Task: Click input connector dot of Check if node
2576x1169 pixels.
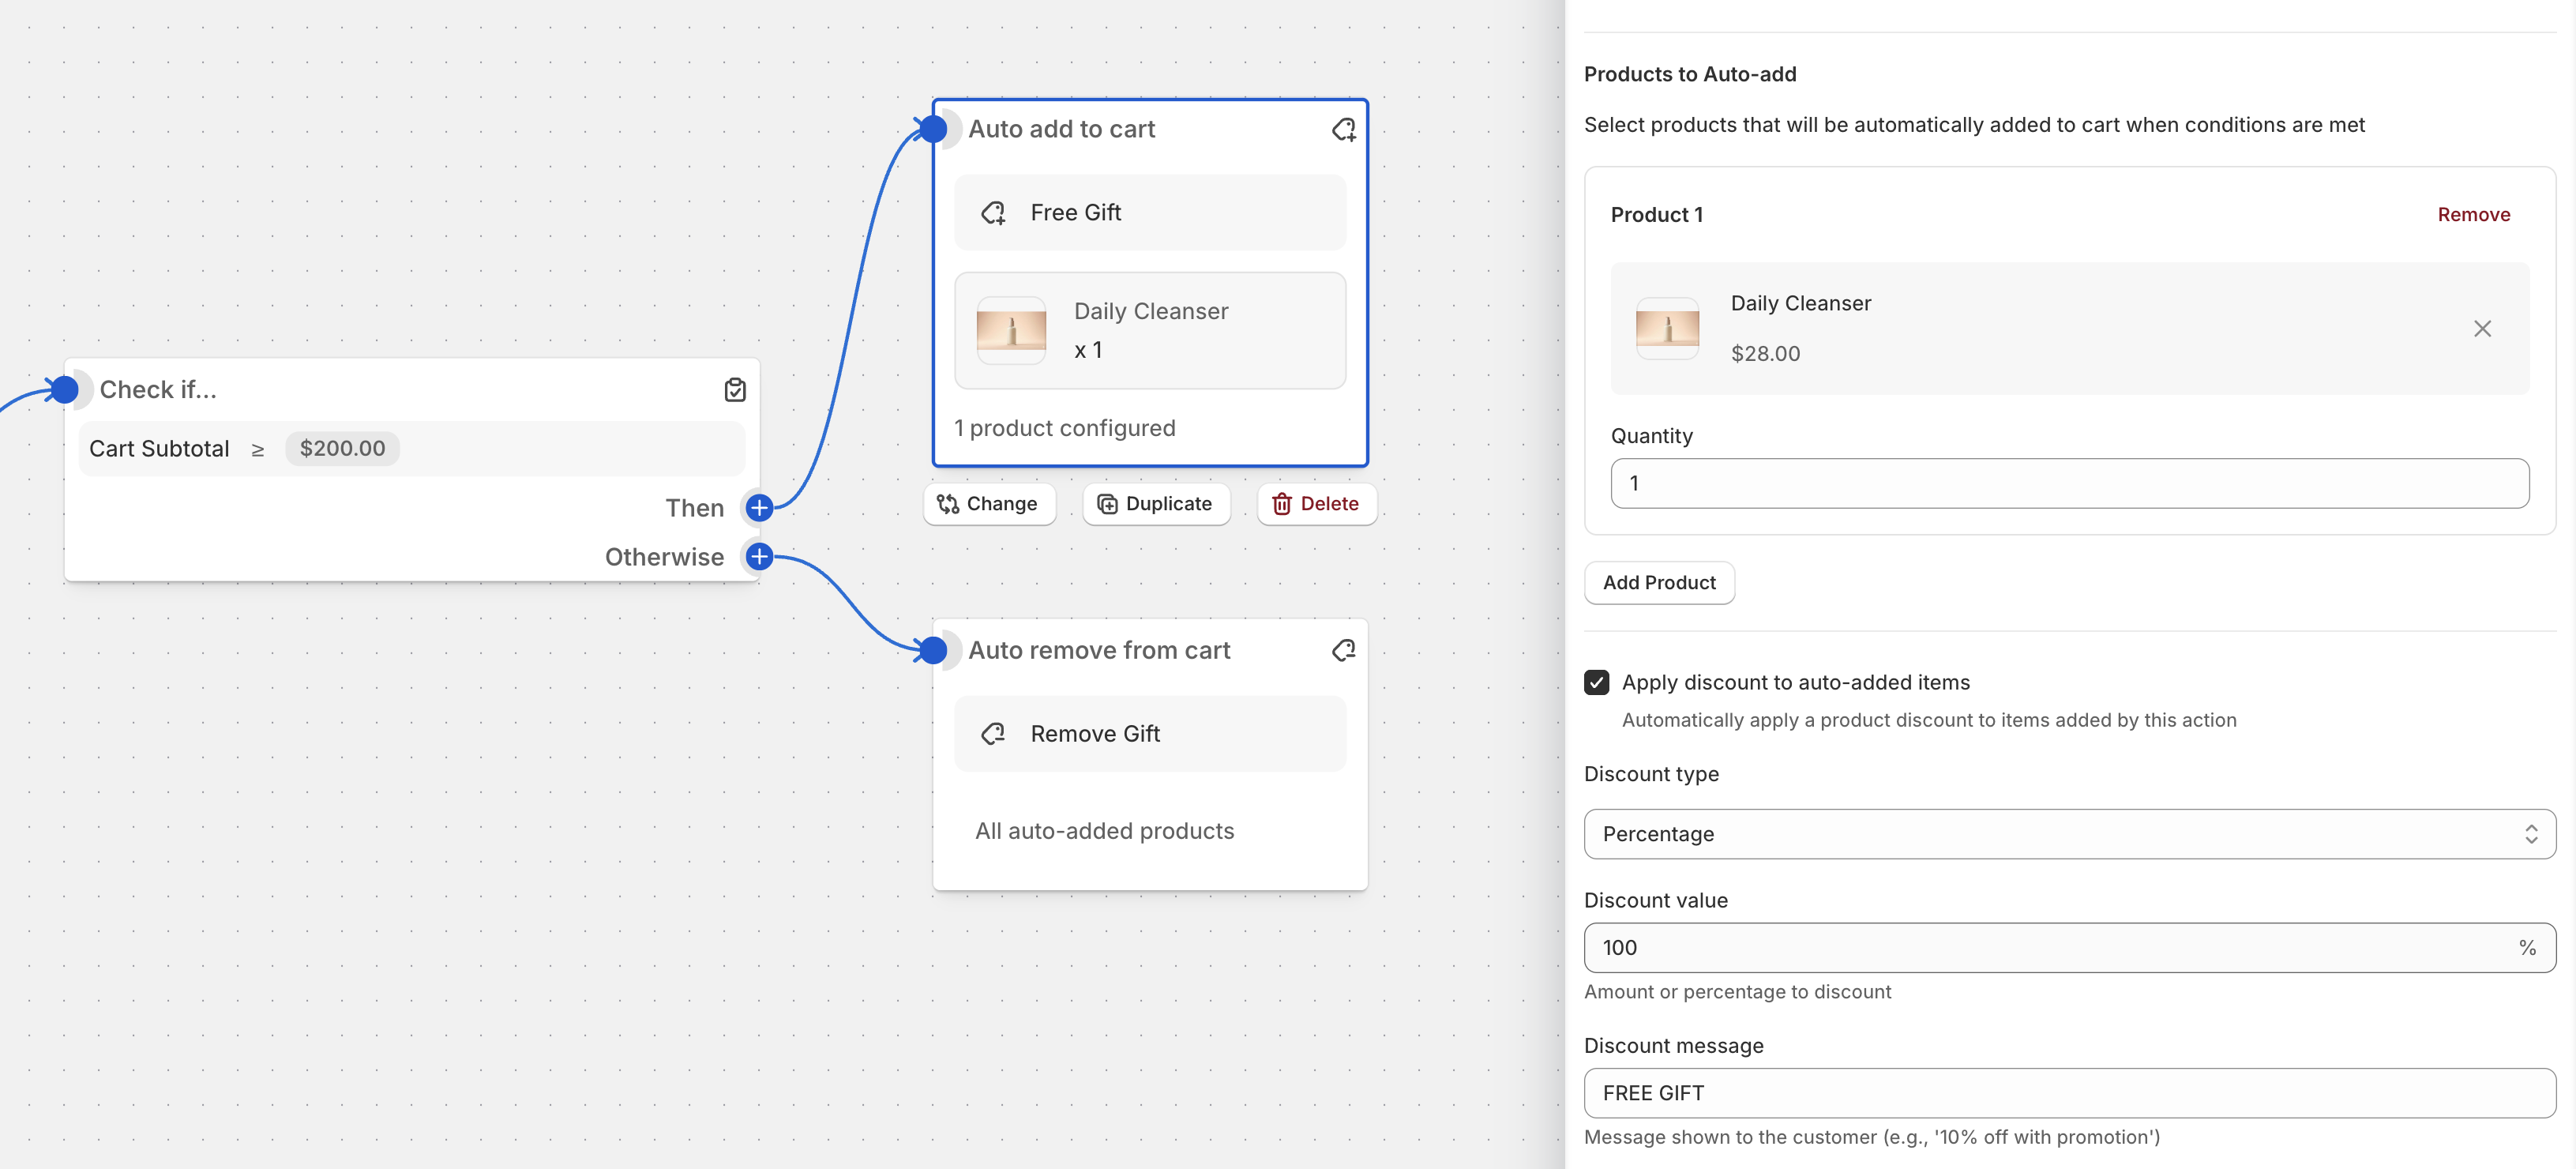Action: (x=65, y=390)
